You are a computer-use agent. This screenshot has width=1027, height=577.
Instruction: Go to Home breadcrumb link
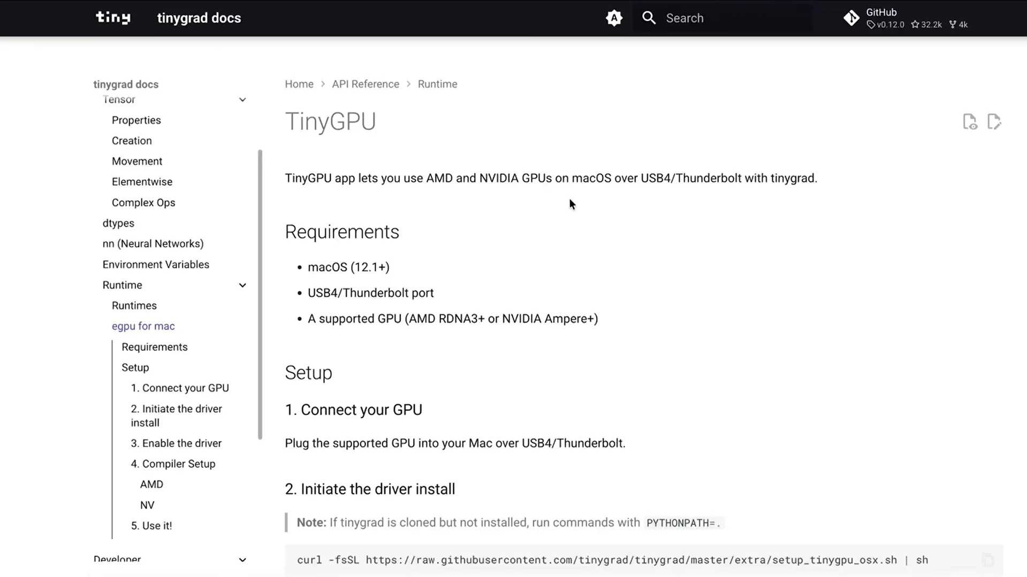point(299,84)
